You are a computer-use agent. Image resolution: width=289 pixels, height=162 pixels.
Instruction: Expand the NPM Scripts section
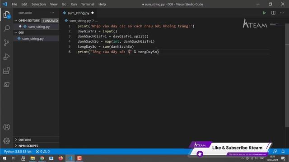[16, 145]
